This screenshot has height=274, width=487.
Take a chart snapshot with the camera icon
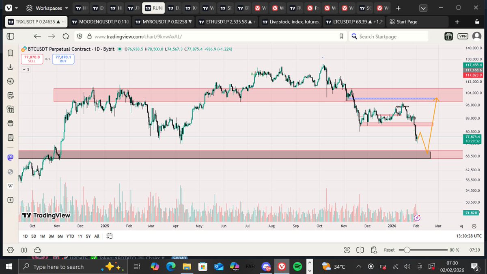pos(347,250)
